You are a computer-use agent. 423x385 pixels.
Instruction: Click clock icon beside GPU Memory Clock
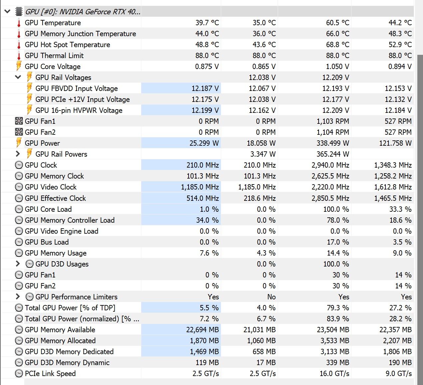click(x=19, y=176)
